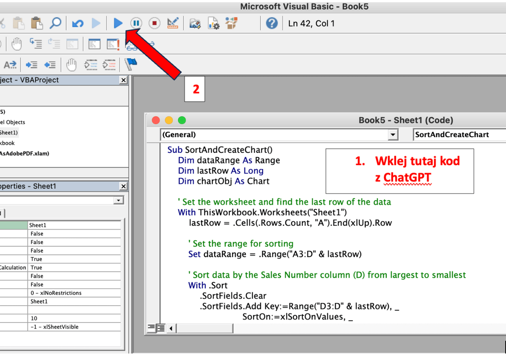This screenshot has width=506, height=355.
Task: Click the Copy icon in the toolbar
Action: click(18, 24)
